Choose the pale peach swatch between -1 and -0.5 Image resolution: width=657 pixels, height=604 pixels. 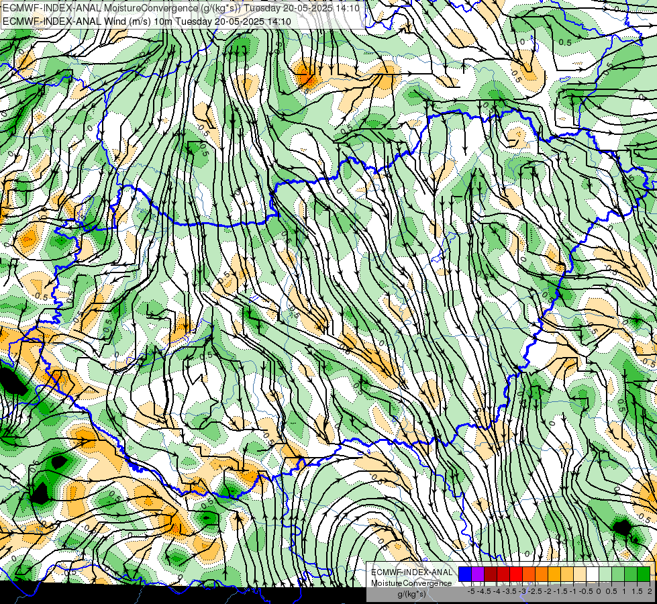pos(580,574)
